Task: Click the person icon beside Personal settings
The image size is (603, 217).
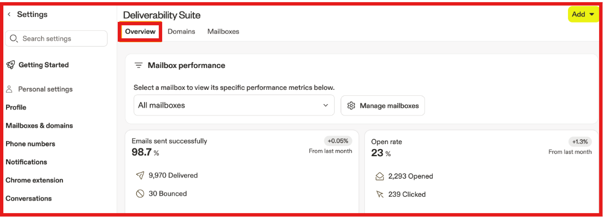Action: [10, 89]
